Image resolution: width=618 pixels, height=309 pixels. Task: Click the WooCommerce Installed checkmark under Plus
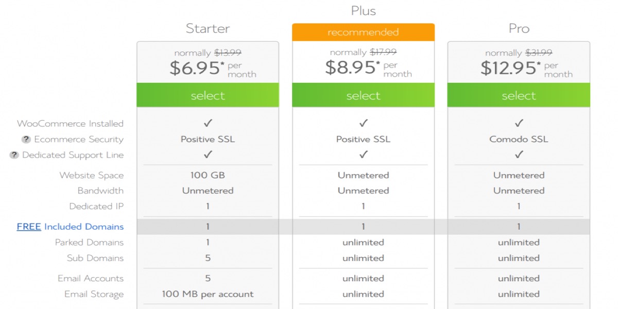coord(363,124)
